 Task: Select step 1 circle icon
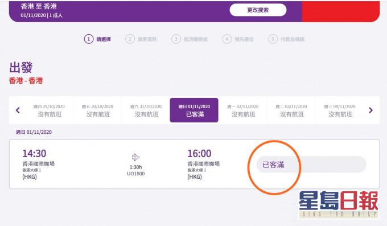click(x=89, y=39)
